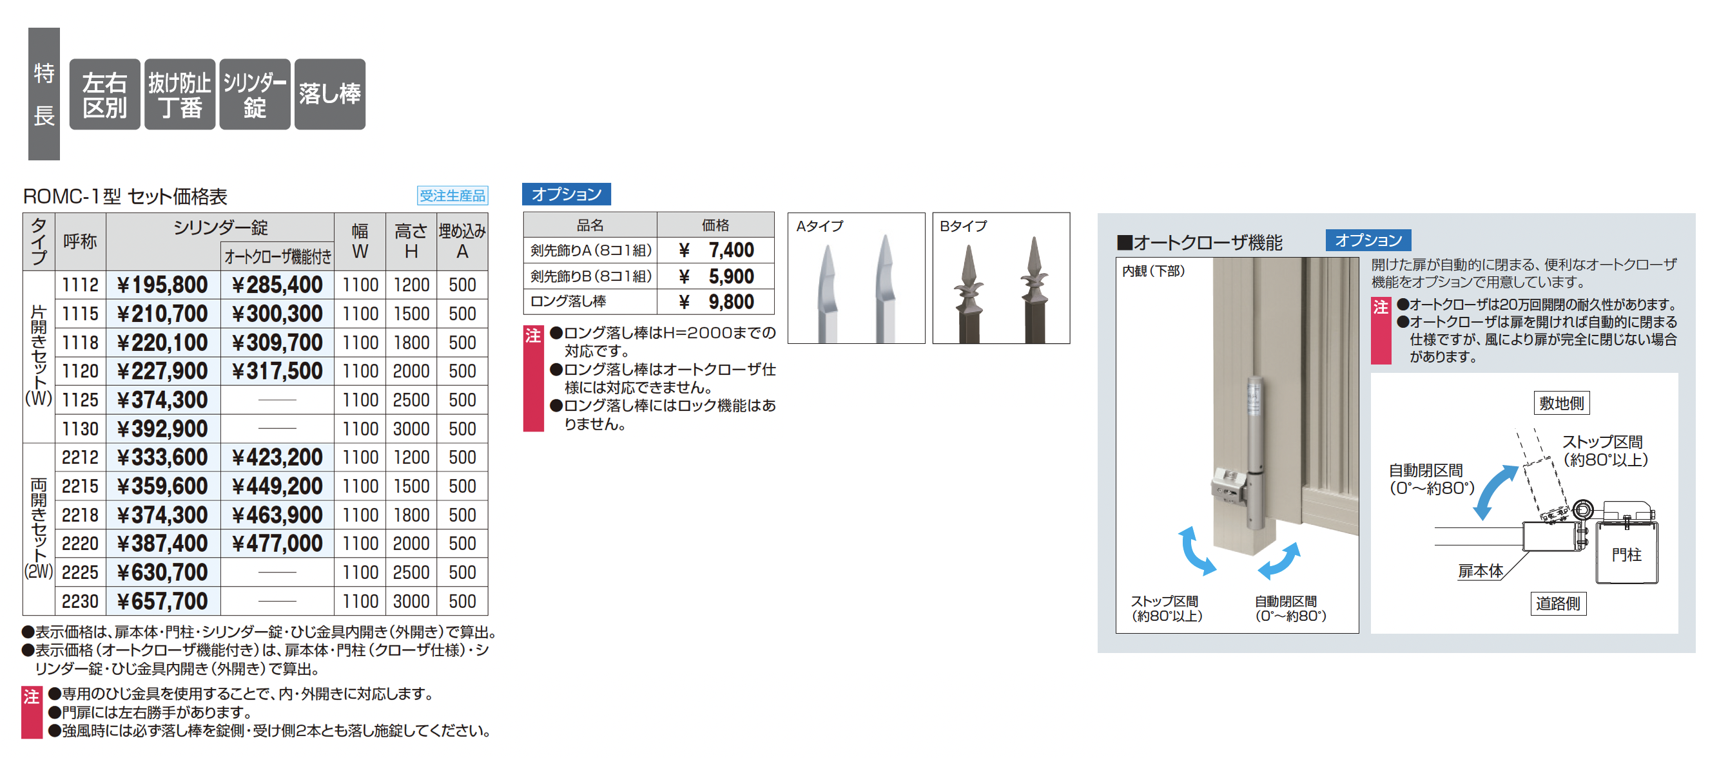
Task: Click the red 注 marker under options table
Action: [533, 378]
